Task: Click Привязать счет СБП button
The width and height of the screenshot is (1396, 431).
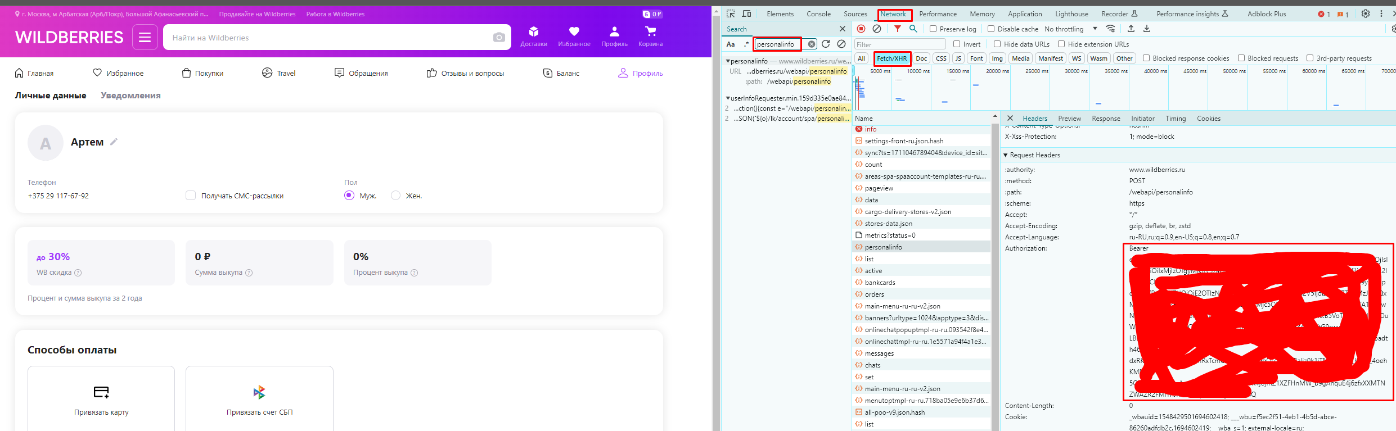Action: [259, 398]
